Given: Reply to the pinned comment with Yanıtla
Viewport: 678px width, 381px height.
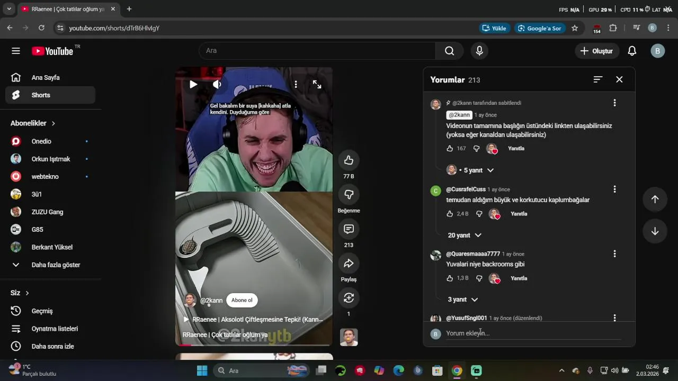Looking at the screenshot, I should tap(516, 149).
